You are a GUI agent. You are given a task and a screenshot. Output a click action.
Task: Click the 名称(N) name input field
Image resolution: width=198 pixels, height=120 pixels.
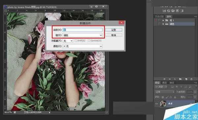coord(82,30)
